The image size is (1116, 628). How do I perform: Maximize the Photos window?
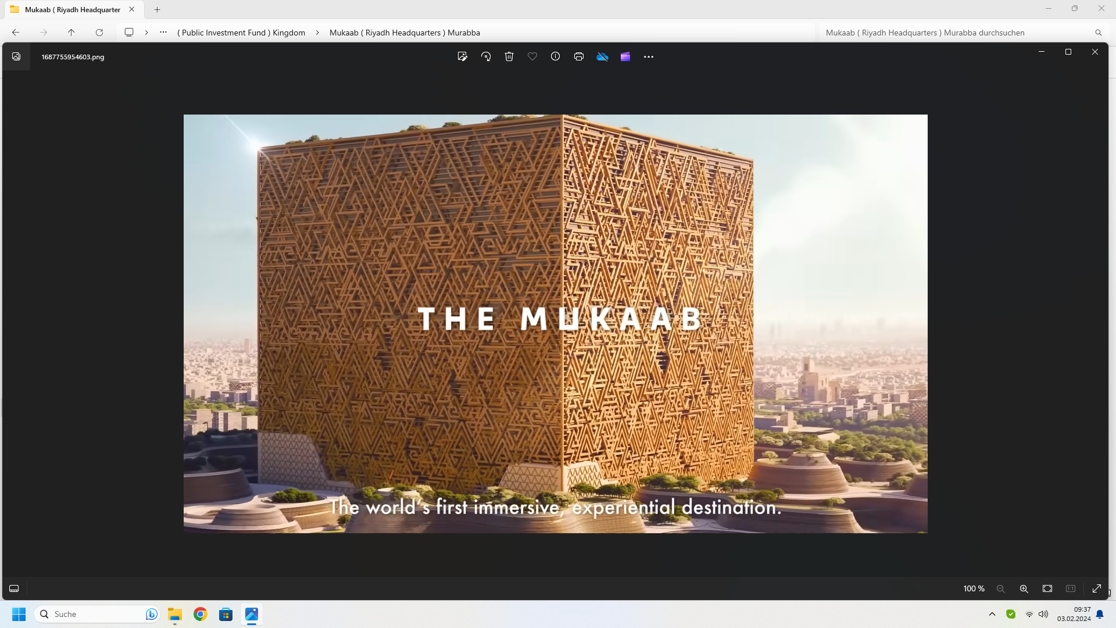tap(1068, 52)
